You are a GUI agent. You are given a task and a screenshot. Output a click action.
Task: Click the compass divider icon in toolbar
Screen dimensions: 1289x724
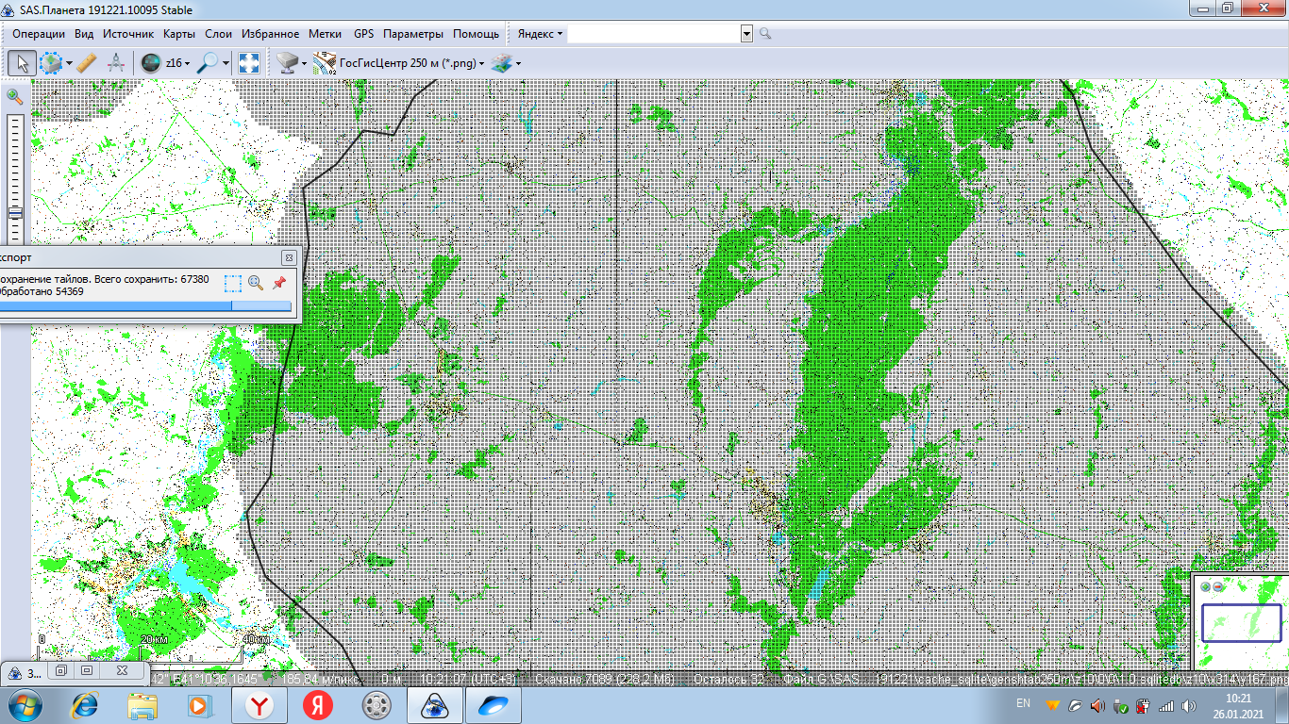[x=116, y=63]
